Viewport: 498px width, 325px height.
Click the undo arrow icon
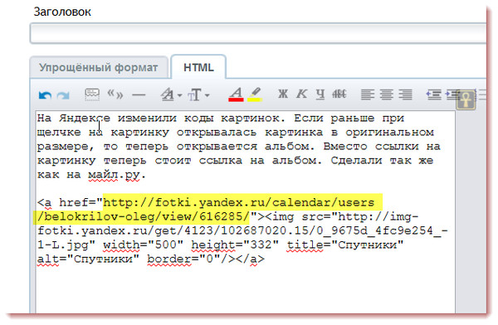click(x=45, y=95)
